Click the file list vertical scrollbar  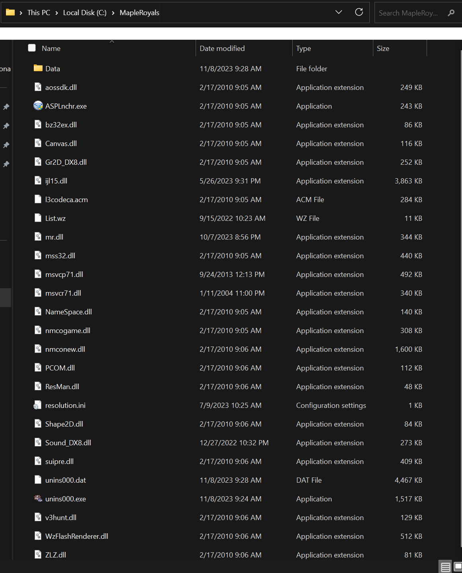coord(460,298)
